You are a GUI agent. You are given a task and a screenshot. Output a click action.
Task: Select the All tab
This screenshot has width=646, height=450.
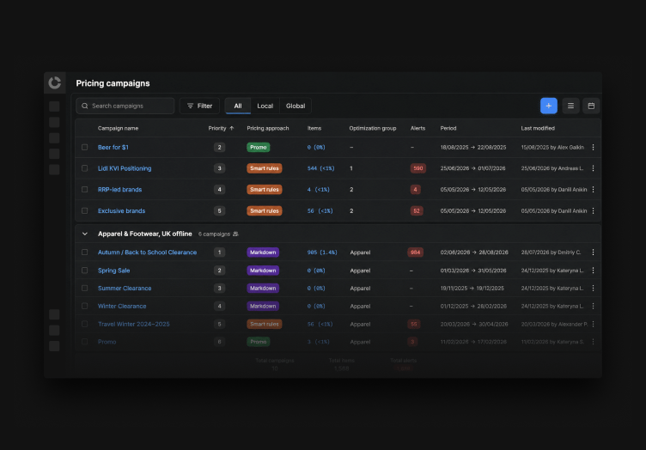238,106
